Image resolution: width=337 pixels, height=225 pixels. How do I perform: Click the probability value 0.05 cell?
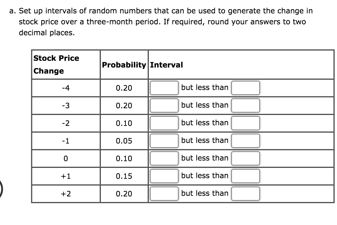[123, 140]
